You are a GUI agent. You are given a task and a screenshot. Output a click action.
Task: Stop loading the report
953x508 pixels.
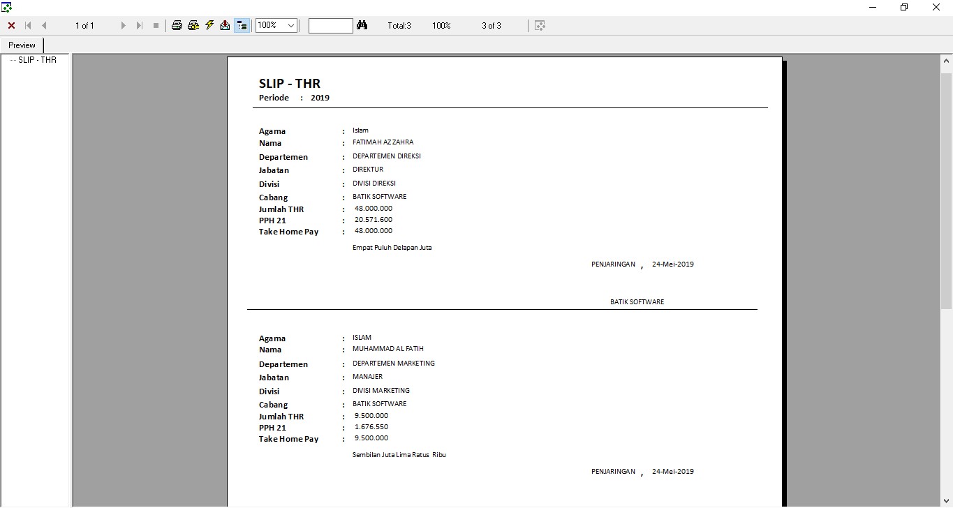156,26
